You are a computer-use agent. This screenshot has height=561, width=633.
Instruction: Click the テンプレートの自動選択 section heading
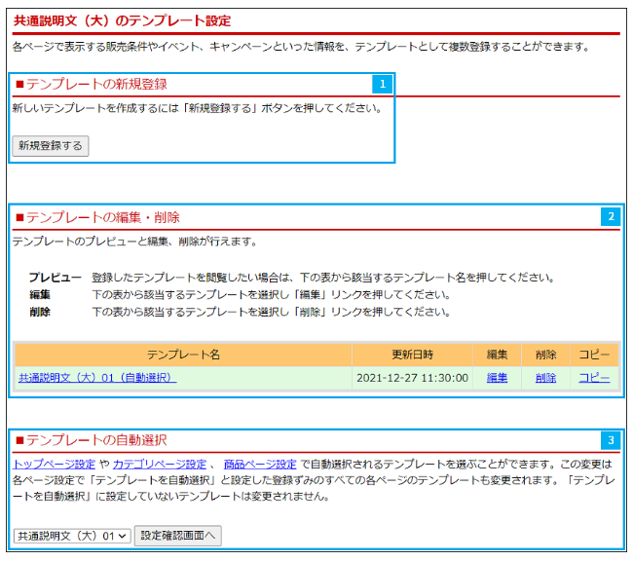pyautogui.click(x=96, y=440)
